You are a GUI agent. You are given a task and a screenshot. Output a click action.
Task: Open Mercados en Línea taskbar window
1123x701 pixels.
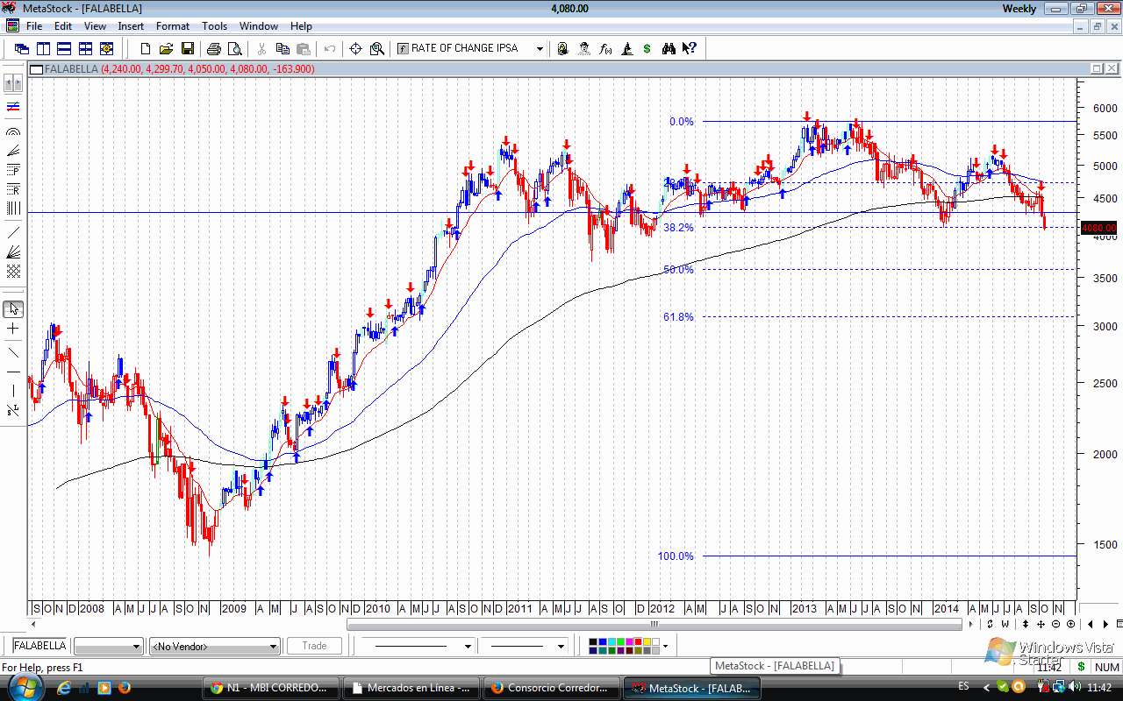point(411,688)
